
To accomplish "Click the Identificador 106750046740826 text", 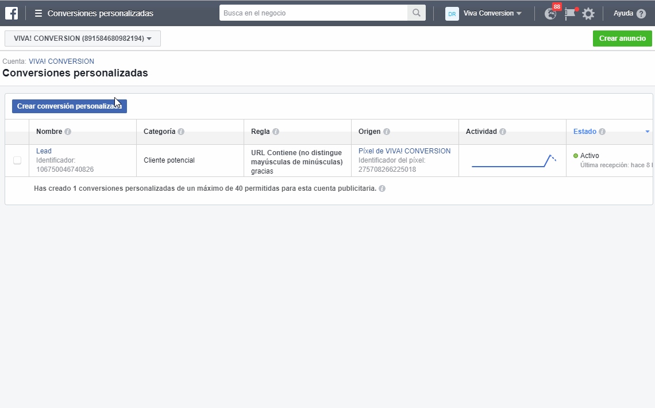I will coord(65,165).
